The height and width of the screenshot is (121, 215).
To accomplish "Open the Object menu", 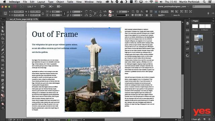I will [x=60, y=2].
